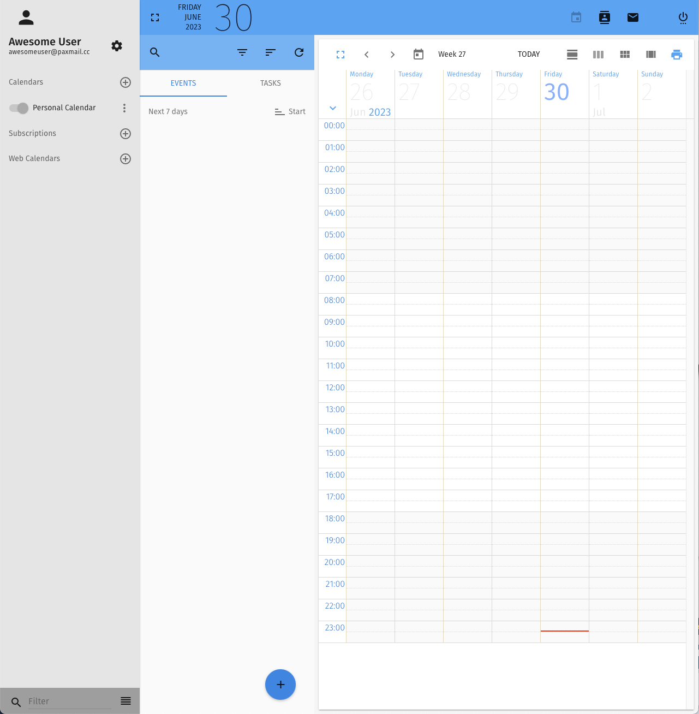Screen dimensions: 699x714
Task: Open the Contacts module in the header
Action: [x=605, y=17]
